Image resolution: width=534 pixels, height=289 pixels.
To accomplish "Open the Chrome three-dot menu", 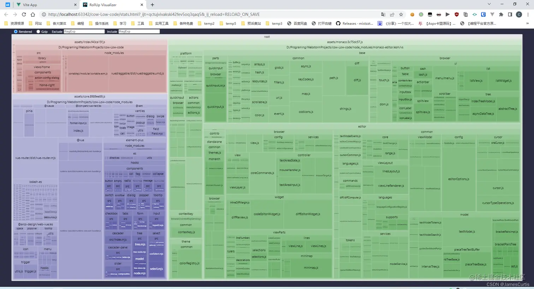I will (x=528, y=14).
